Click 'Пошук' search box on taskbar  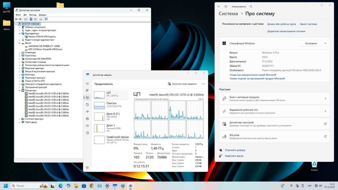click(x=29, y=186)
